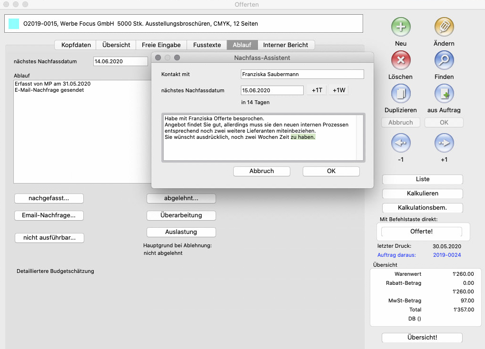
Task: Click the aus Auftrag icon
Action: [444, 94]
